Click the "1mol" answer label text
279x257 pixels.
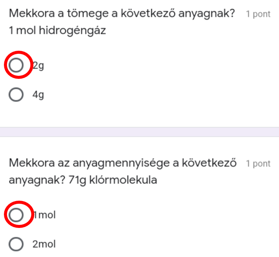click(x=45, y=215)
